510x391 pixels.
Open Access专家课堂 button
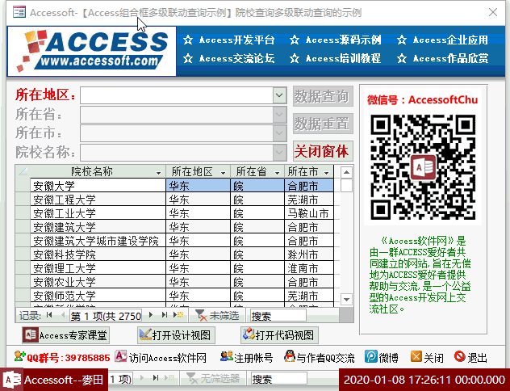(x=65, y=335)
